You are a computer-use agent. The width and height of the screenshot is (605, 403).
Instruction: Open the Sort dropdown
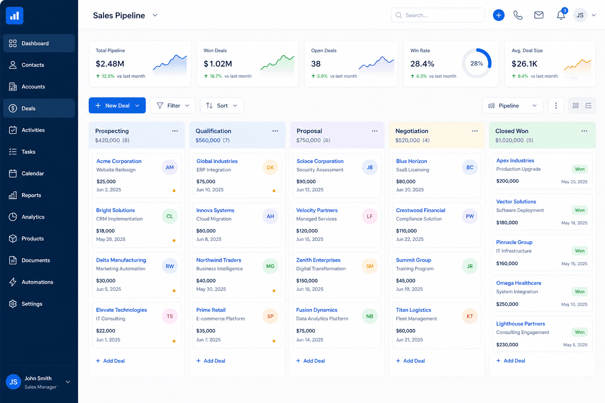pos(222,105)
